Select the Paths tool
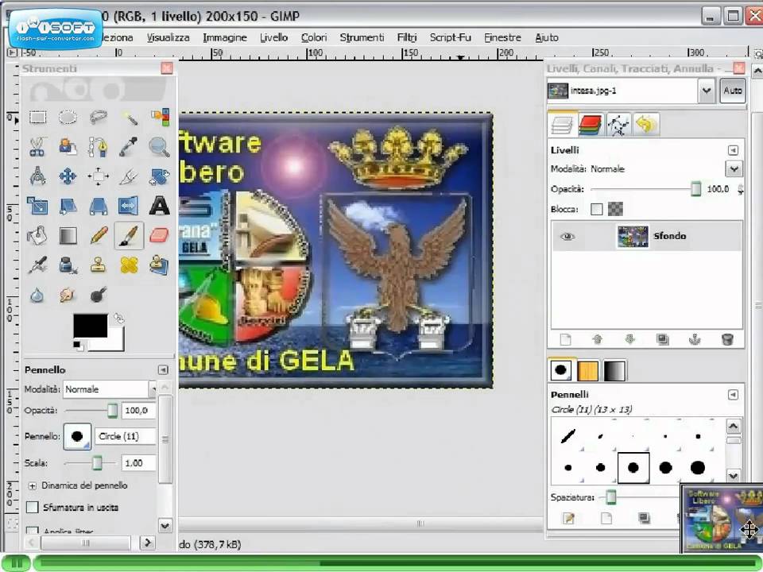 (x=99, y=147)
